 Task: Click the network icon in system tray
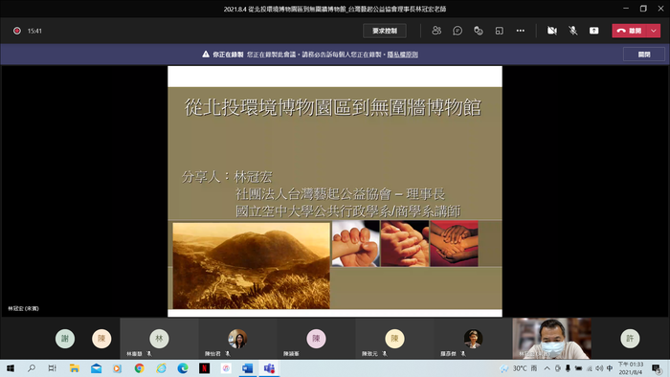pos(590,368)
